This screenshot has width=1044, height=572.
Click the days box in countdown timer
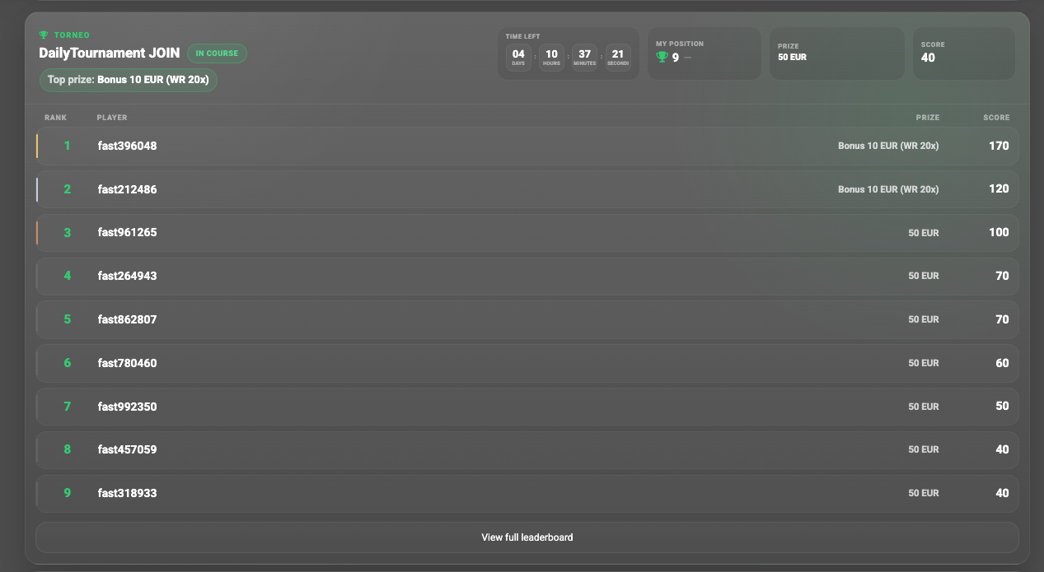(x=518, y=58)
